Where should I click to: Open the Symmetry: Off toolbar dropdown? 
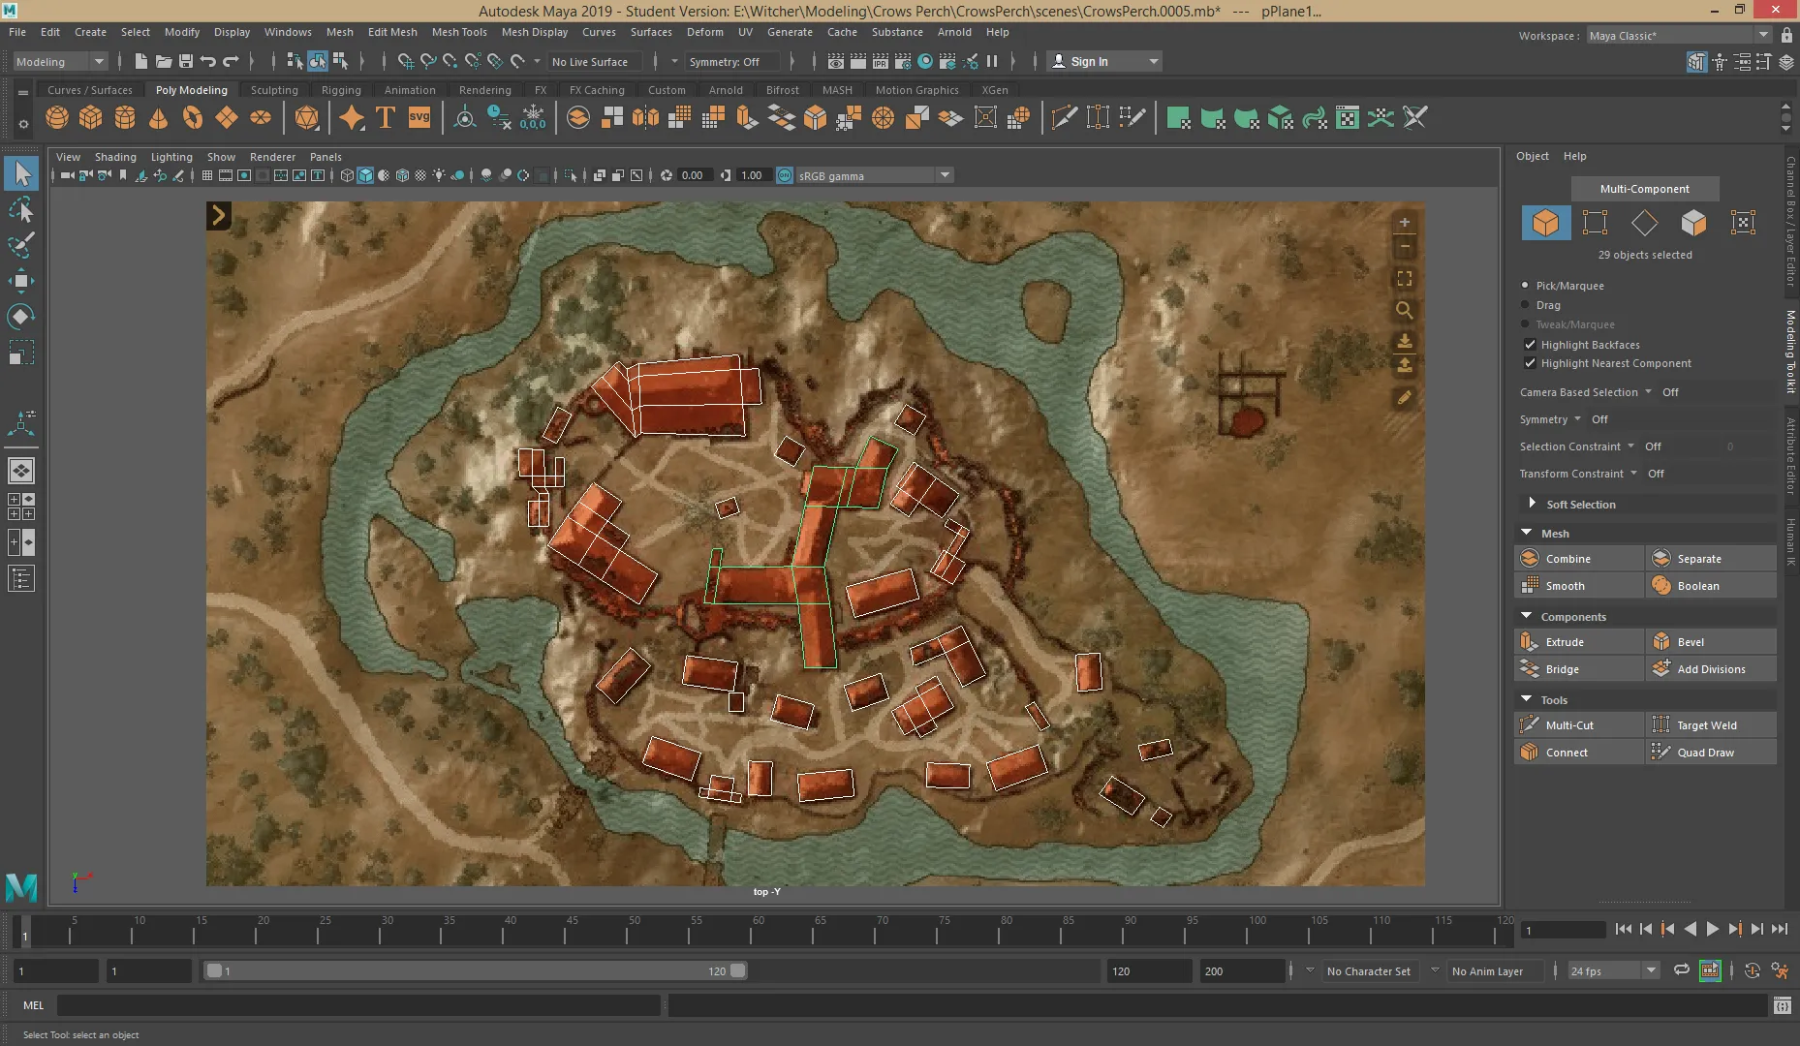[731, 61]
